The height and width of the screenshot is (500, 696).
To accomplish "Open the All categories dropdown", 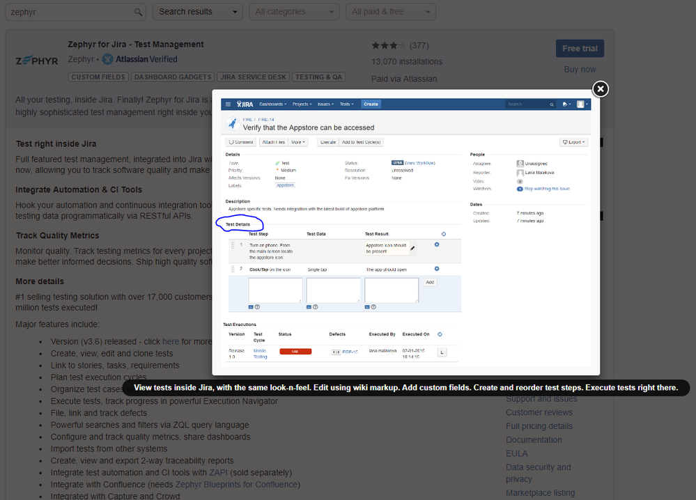I will point(294,12).
